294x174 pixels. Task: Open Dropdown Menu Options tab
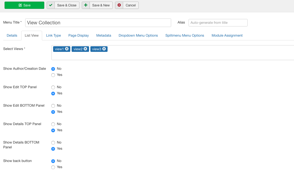tap(138, 36)
